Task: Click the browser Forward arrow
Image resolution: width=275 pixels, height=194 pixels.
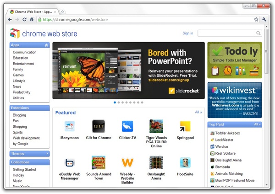Action: (17, 19)
